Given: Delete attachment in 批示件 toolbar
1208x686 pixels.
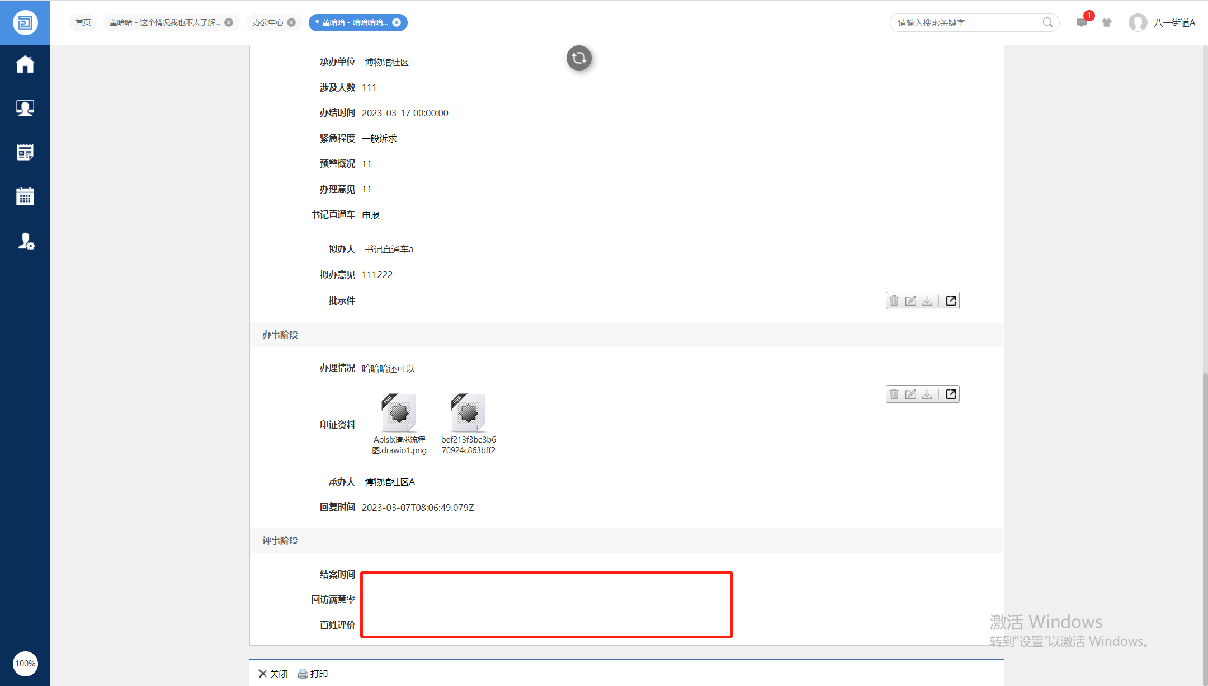Looking at the screenshot, I should tap(894, 300).
